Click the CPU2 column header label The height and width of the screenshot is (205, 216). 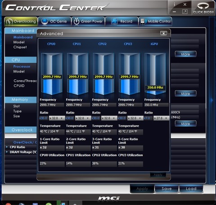click(102, 44)
